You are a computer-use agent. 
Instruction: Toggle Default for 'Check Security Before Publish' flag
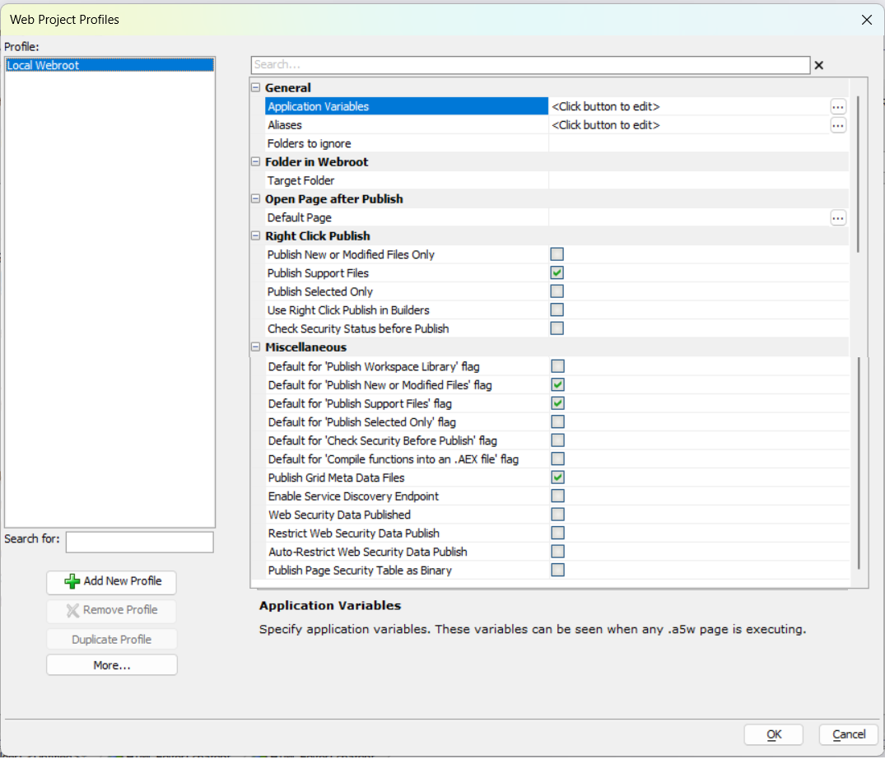click(x=557, y=440)
